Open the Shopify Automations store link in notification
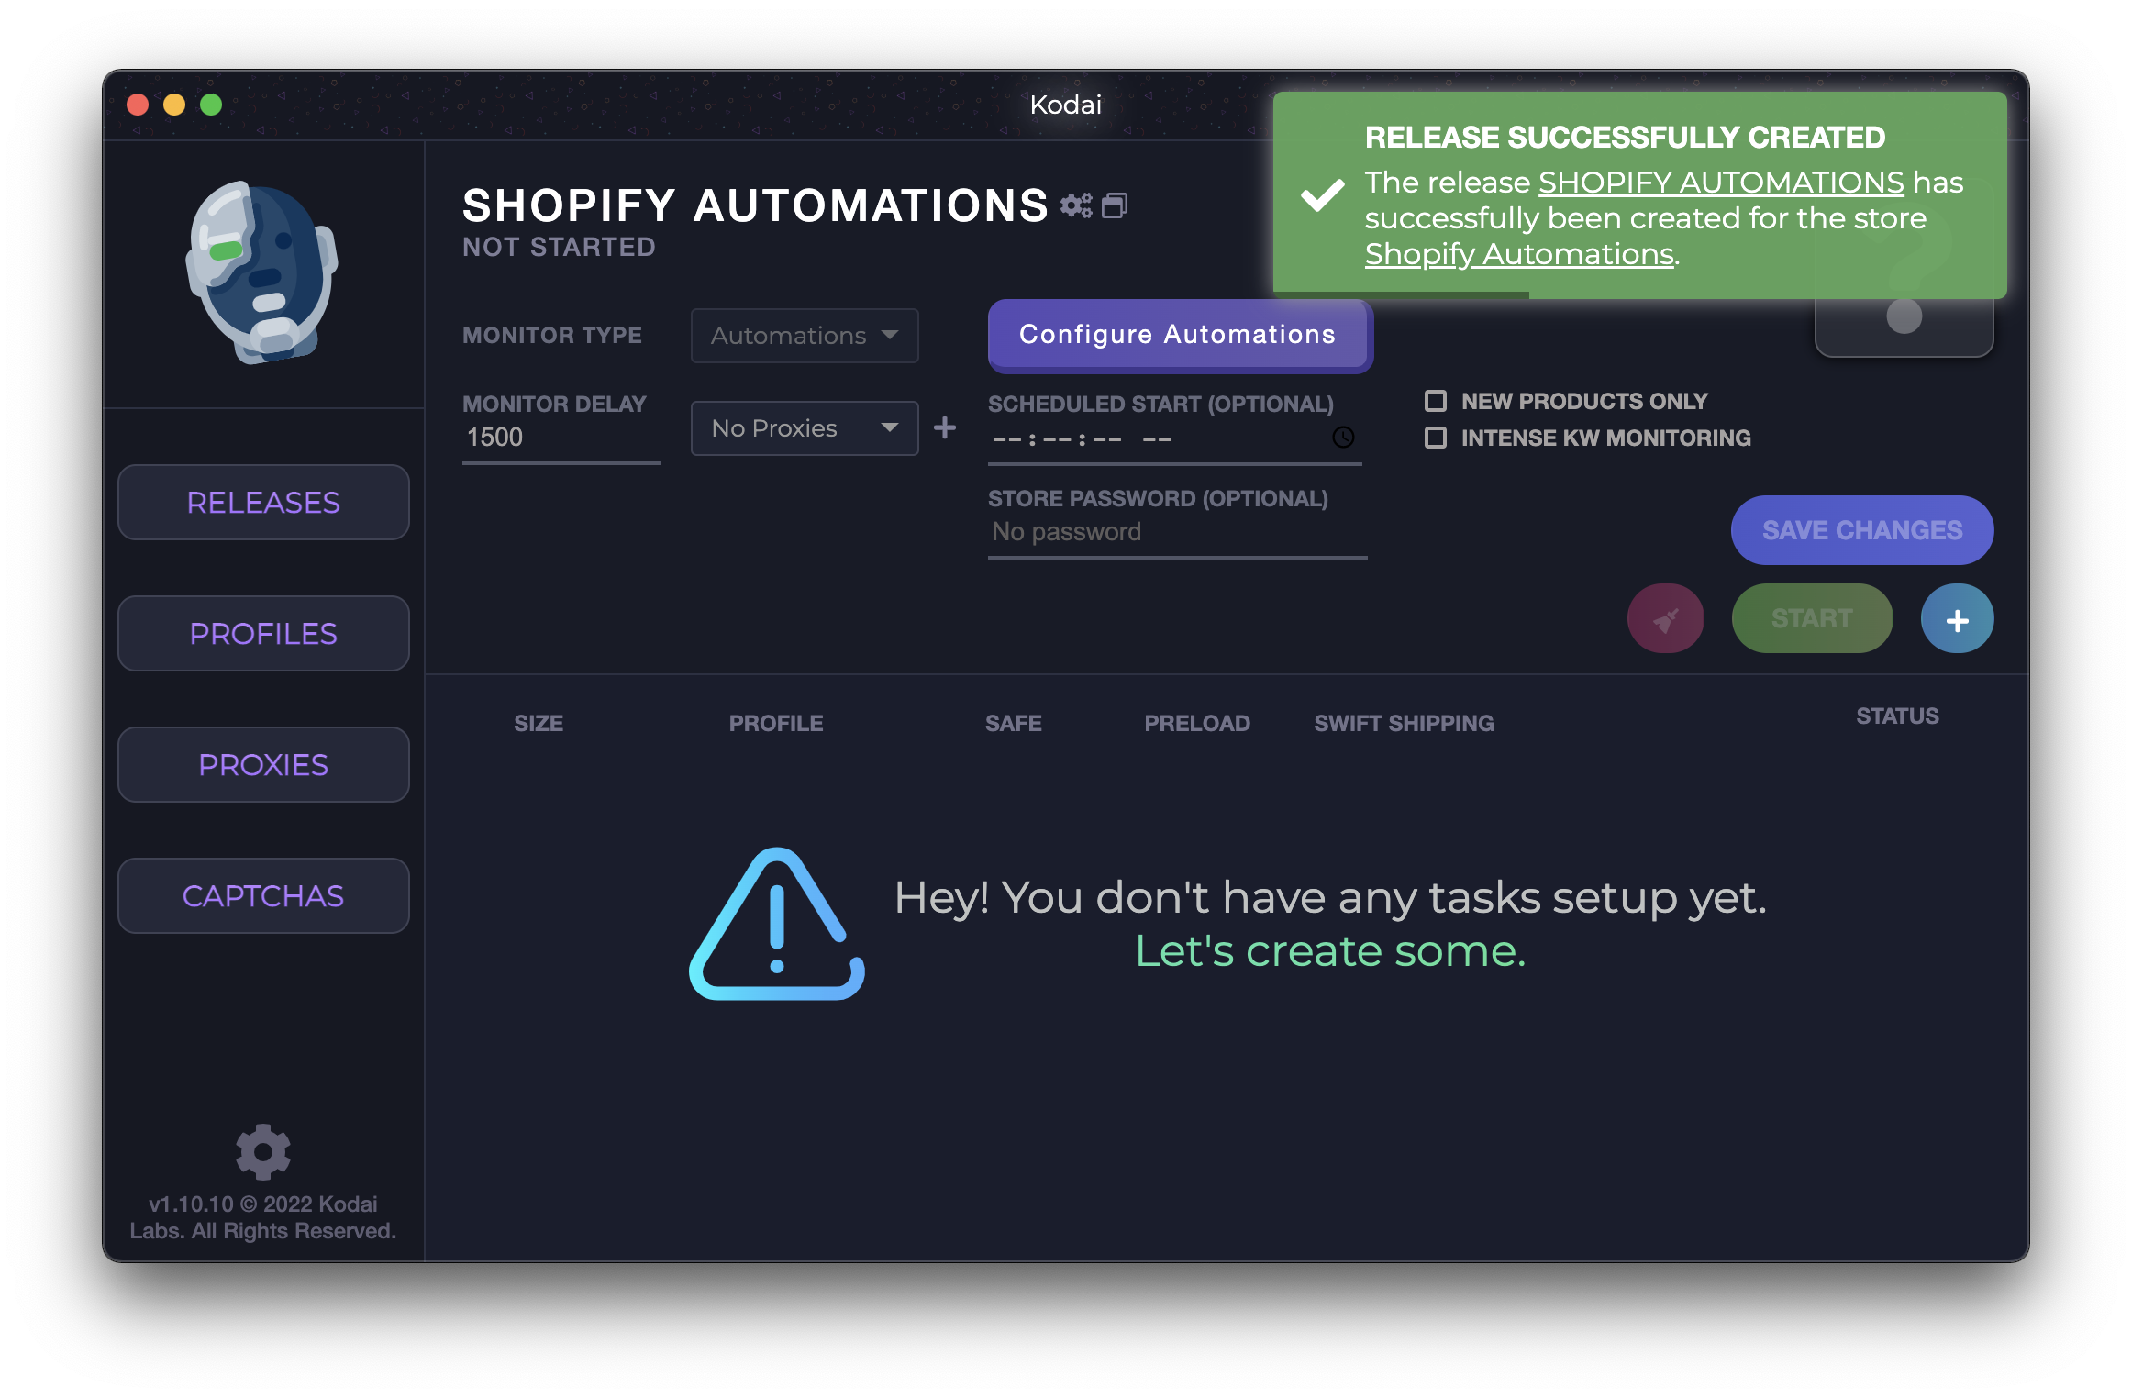 coord(1519,253)
